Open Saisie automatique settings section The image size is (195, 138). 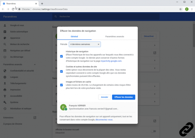tap(19, 32)
